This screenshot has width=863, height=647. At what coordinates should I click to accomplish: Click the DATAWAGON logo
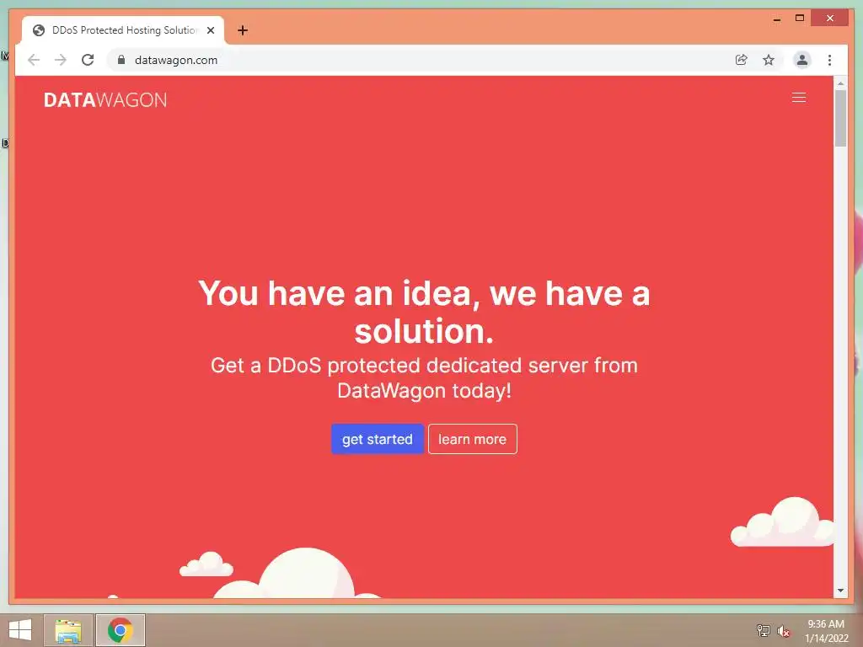[105, 100]
